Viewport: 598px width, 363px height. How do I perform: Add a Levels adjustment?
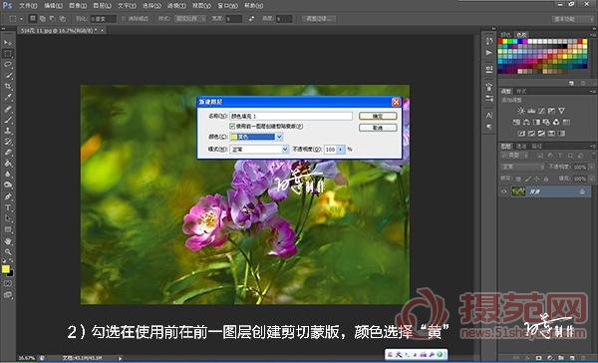tap(531, 111)
